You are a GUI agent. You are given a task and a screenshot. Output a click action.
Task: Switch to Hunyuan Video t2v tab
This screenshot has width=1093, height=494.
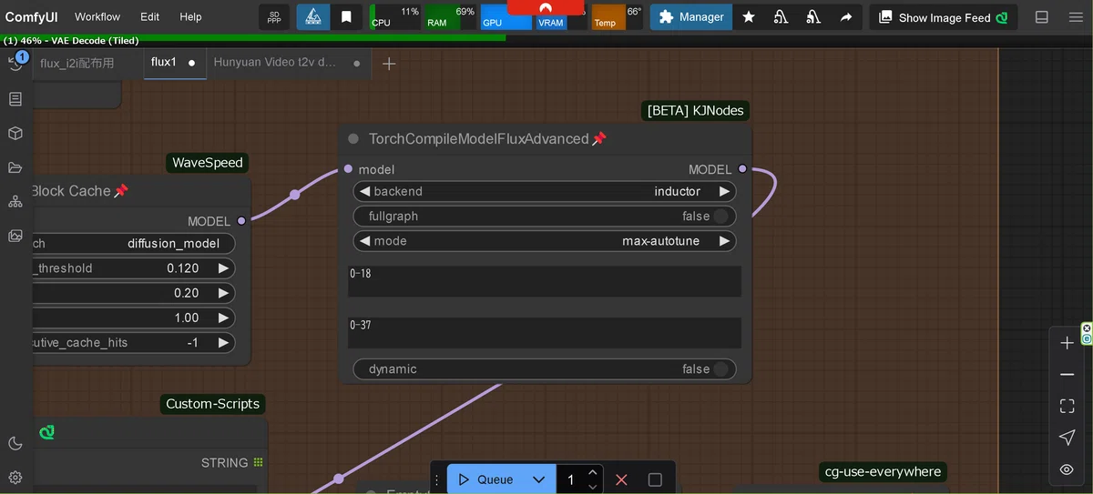pyautogui.click(x=275, y=62)
